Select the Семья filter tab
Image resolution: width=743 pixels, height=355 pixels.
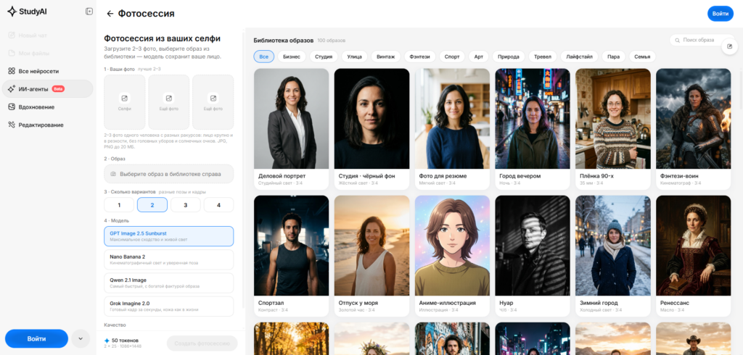coord(642,57)
